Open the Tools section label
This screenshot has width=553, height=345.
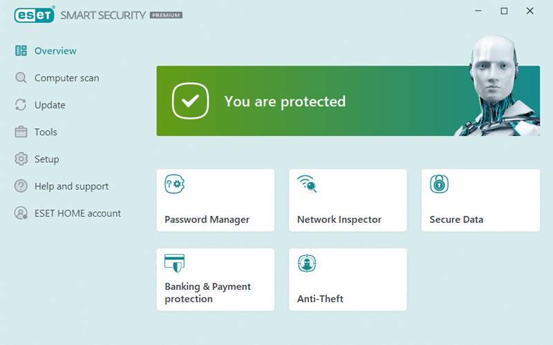[46, 132]
